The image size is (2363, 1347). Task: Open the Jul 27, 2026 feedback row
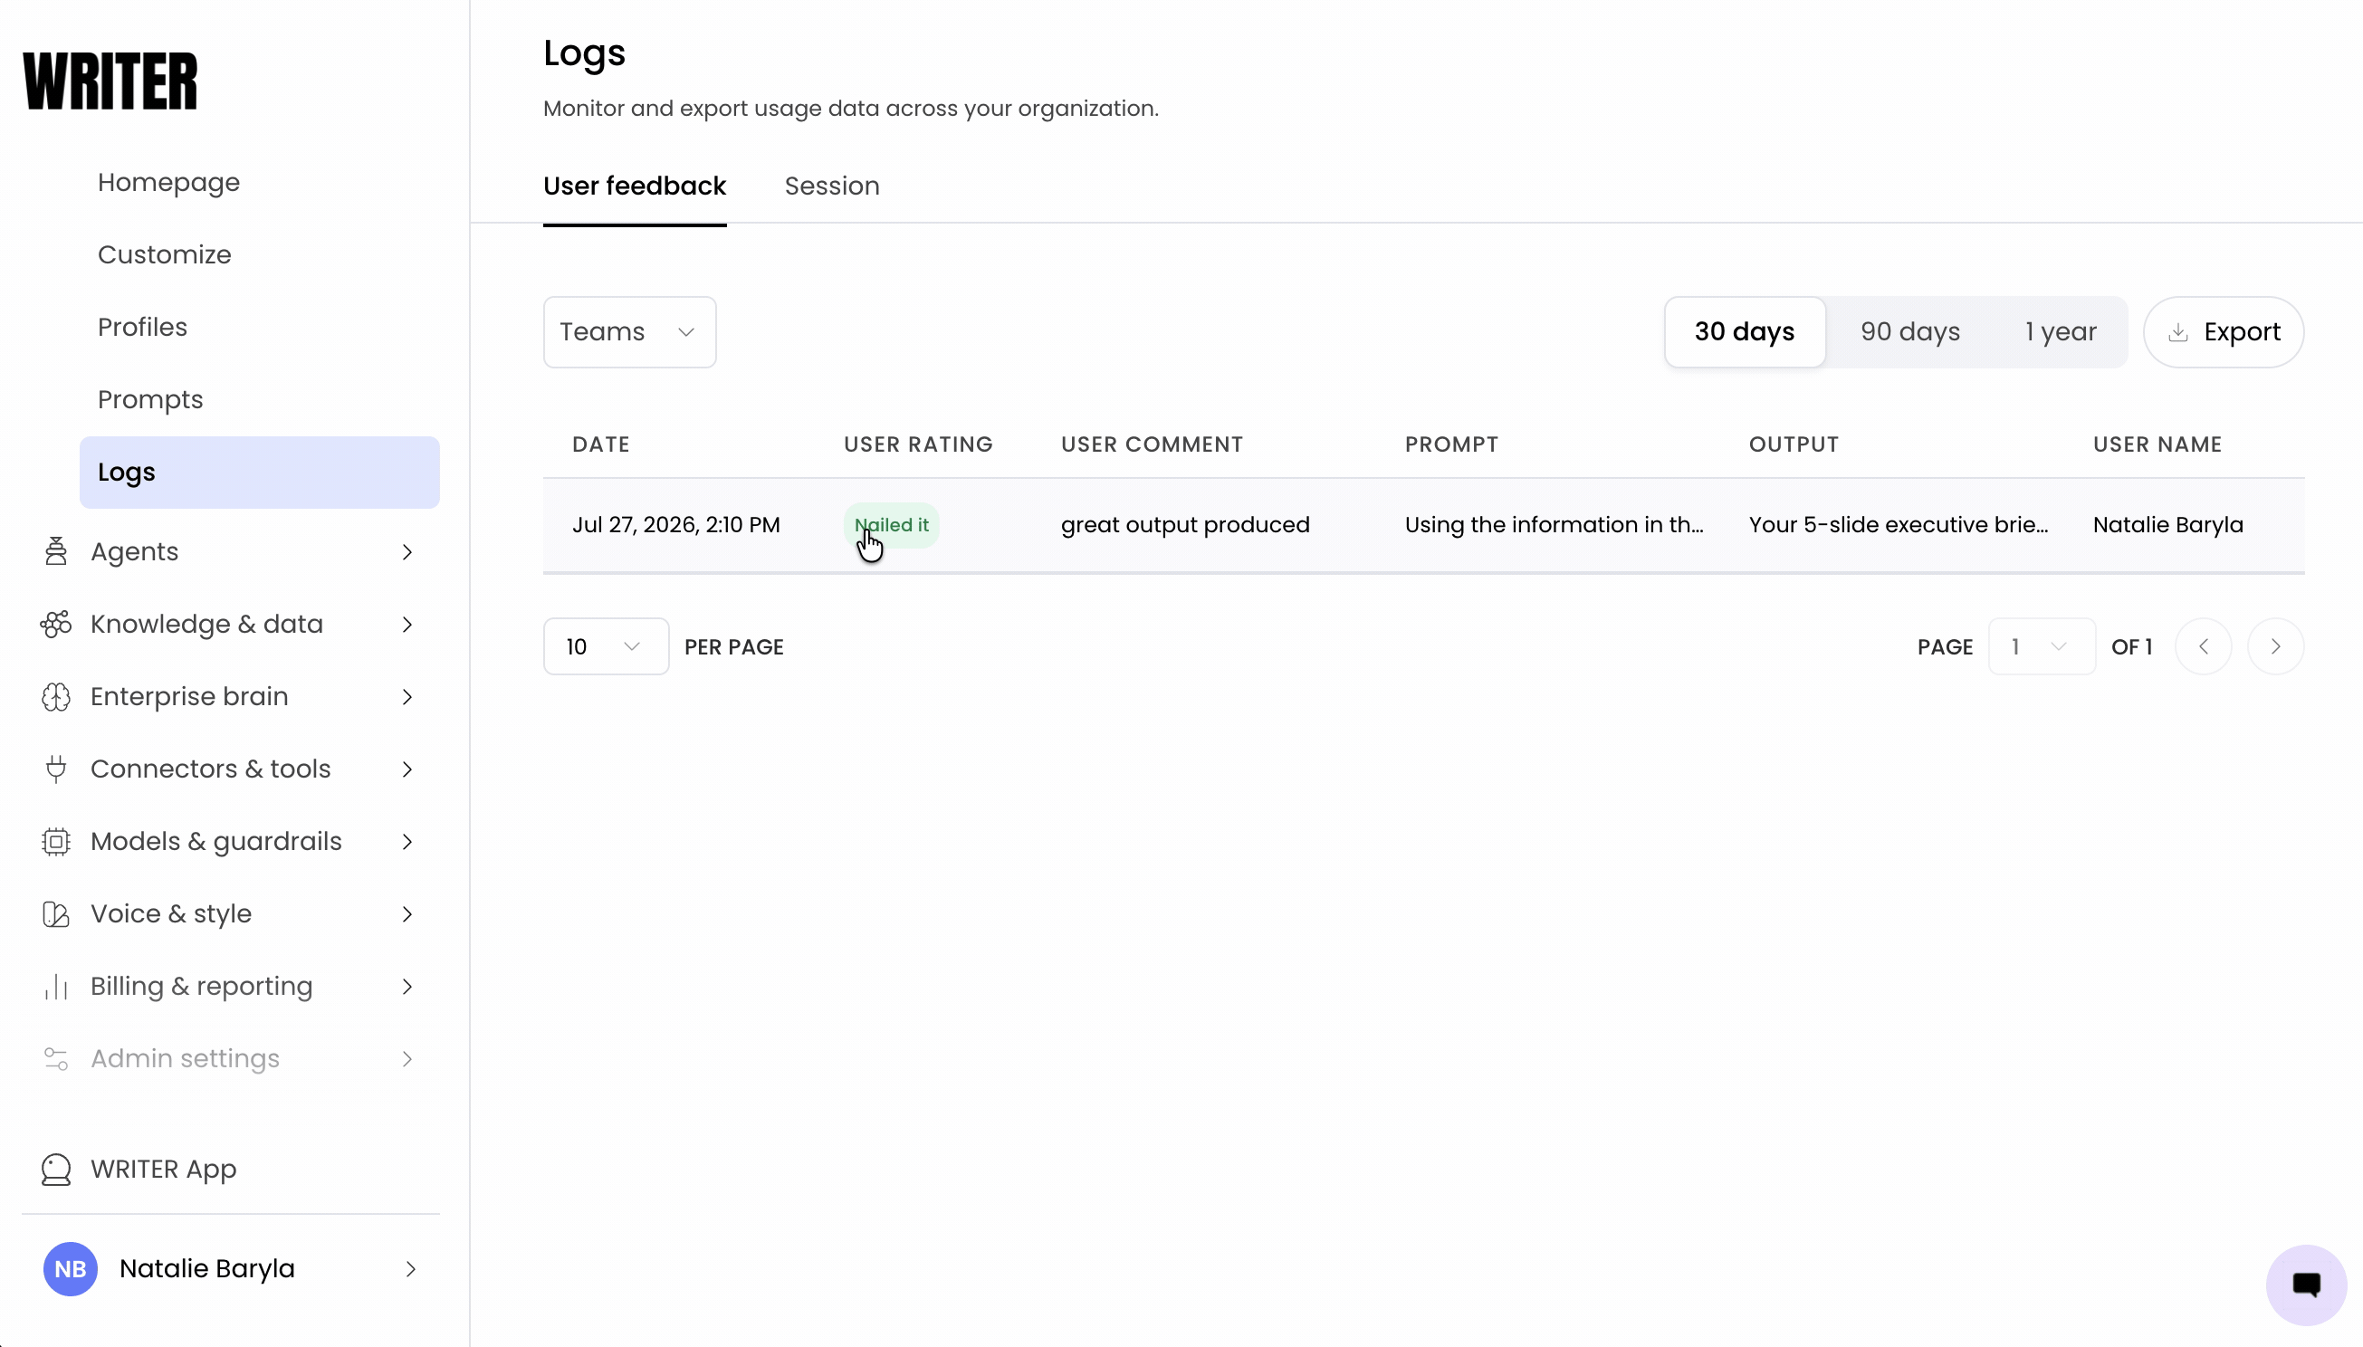point(1423,525)
